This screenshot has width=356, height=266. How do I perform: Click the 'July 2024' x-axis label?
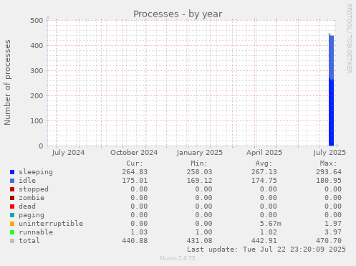(x=68, y=153)
